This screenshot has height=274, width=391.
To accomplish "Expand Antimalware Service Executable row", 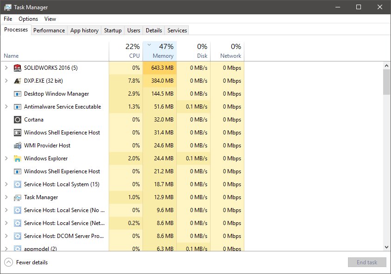I will [6, 107].
